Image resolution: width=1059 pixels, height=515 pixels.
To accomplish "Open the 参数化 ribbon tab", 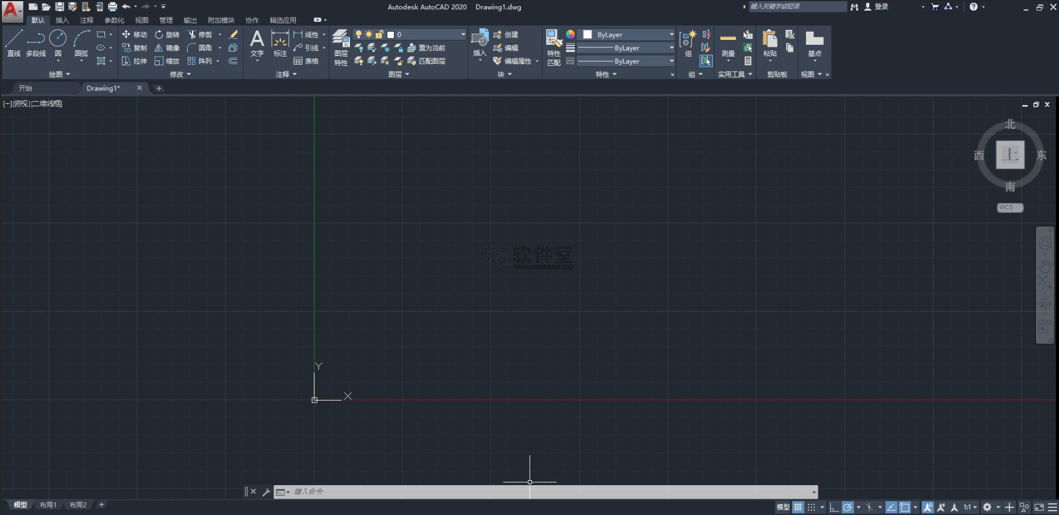I will point(114,21).
